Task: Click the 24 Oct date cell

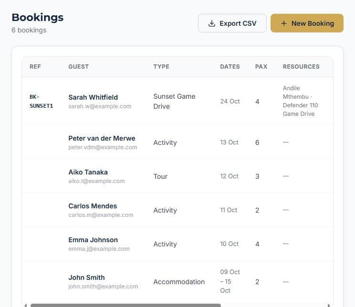Action: [230, 101]
